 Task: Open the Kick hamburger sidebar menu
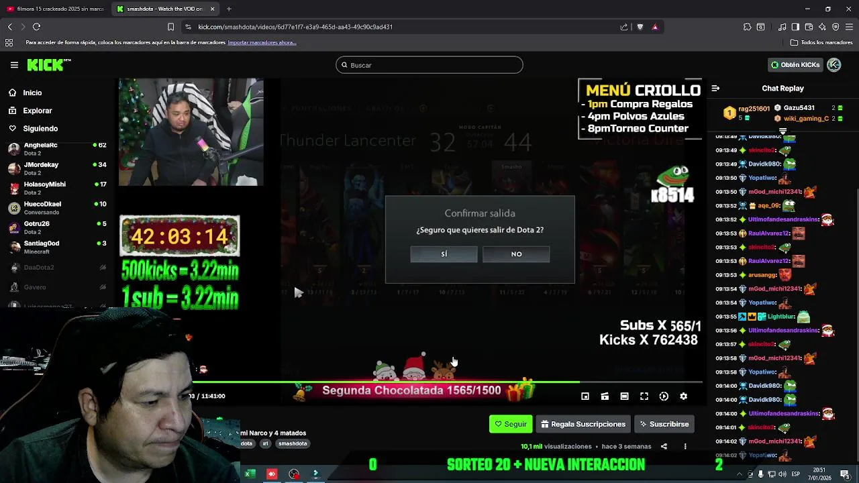(14, 65)
